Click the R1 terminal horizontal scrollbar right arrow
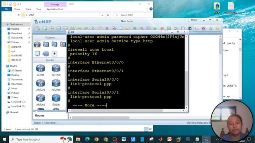Image resolution: width=255 pixels, height=143 pixels. pyautogui.click(x=183, y=110)
